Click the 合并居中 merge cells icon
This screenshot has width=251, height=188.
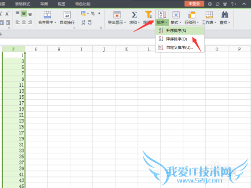pyautogui.click(x=47, y=15)
